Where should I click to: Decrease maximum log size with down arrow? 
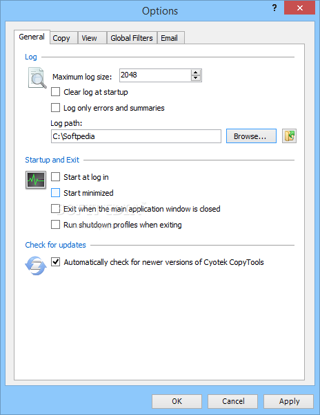(195, 78)
